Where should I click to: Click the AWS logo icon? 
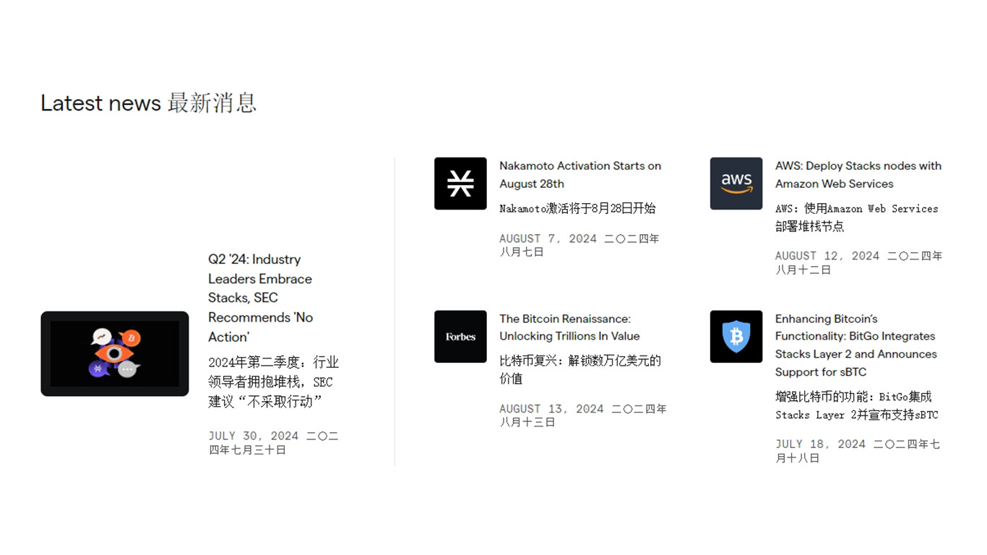736,184
